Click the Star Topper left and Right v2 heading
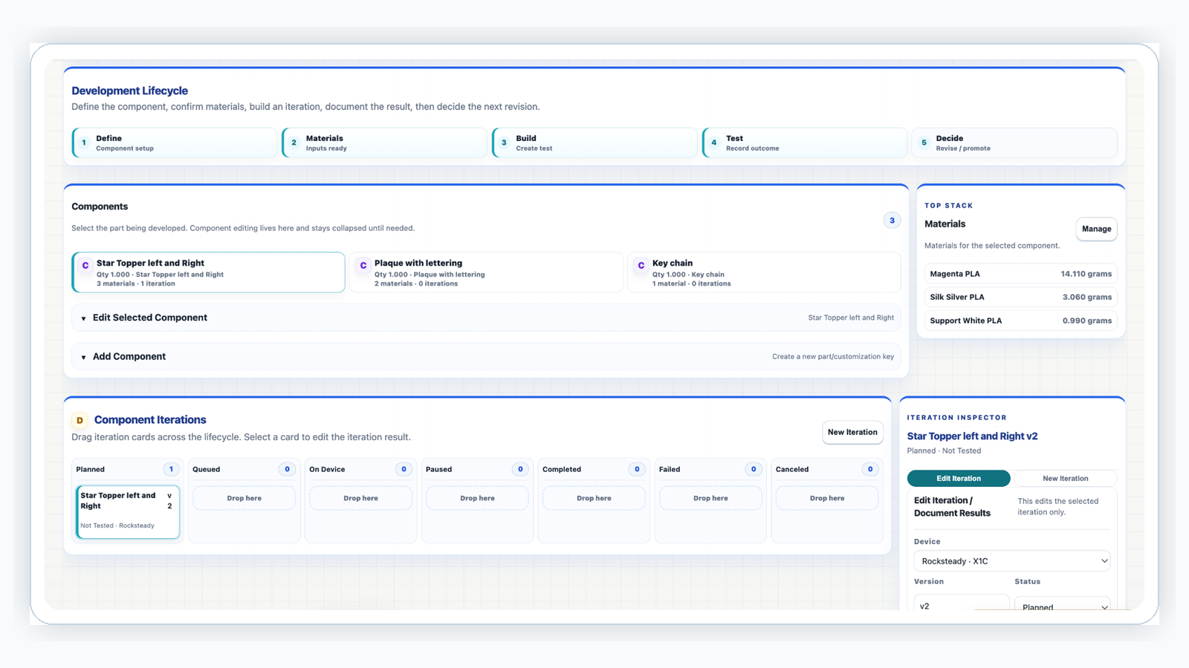Viewport: 1189px width, 668px height. (x=972, y=436)
